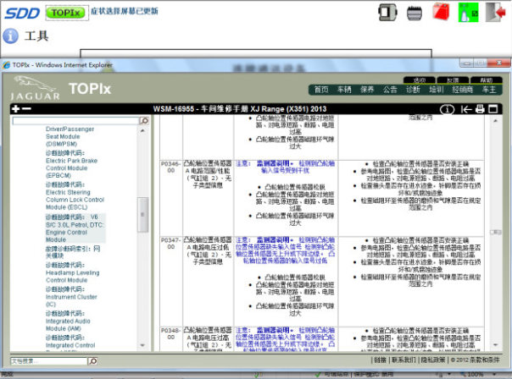512x379 pixels.
Task: Open Instrument Cluster (IC) tree item
Action: coord(71,297)
